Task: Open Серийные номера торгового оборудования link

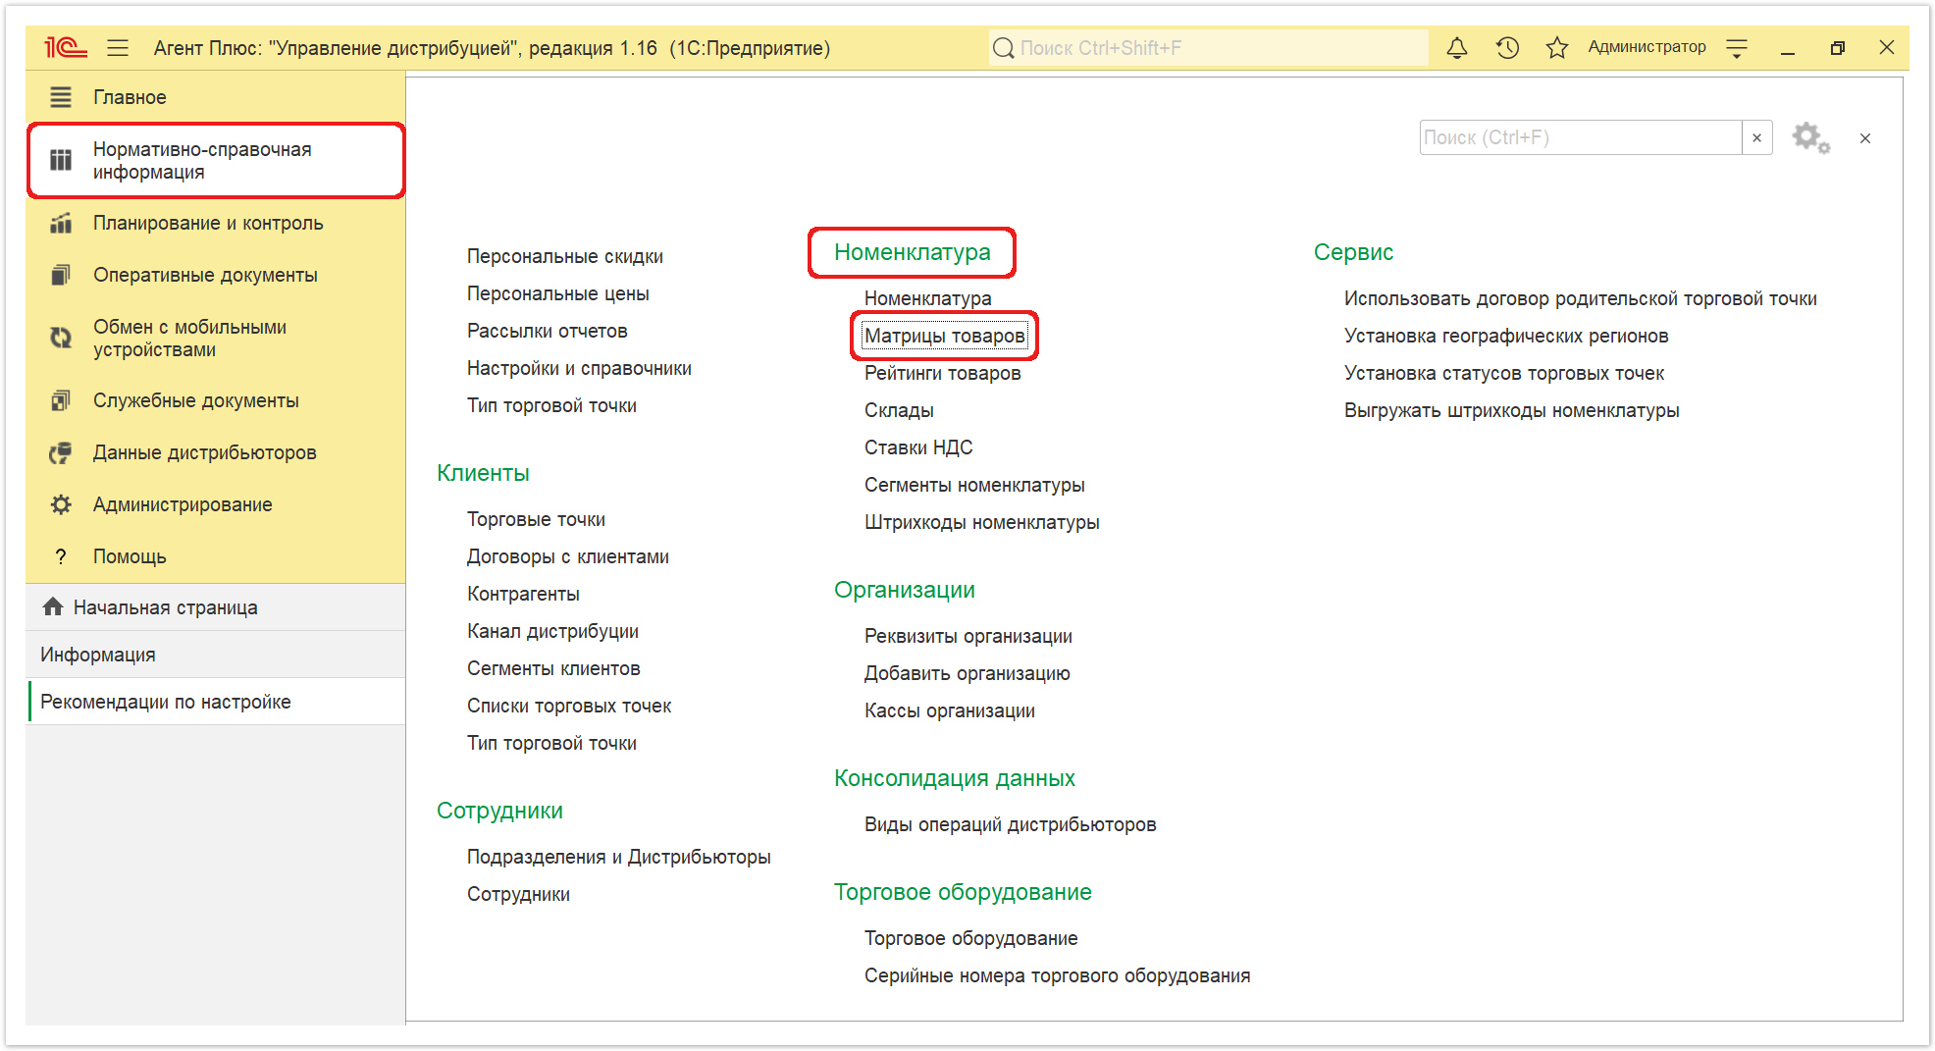Action: point(1057,975)
